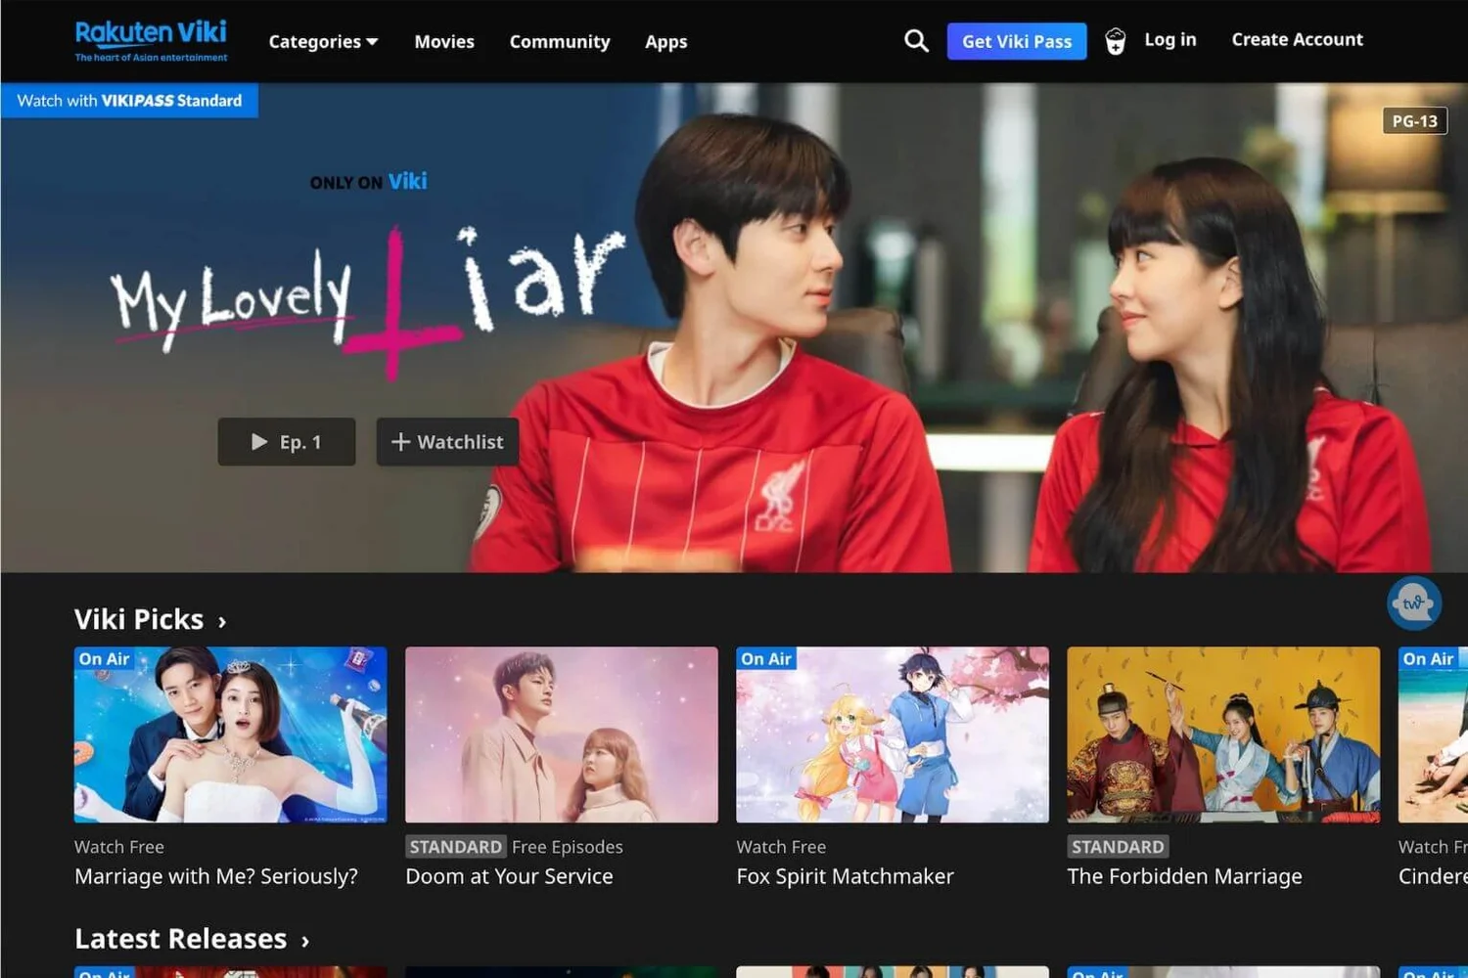Click the Rakuten Viki logo
Image resolution: width=1468 pixels, height=978 pixels.
point(151,41)
